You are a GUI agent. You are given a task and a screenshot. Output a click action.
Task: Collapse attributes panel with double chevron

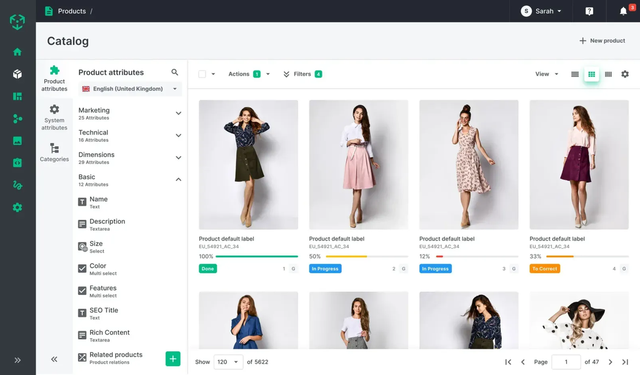[54, 359]
